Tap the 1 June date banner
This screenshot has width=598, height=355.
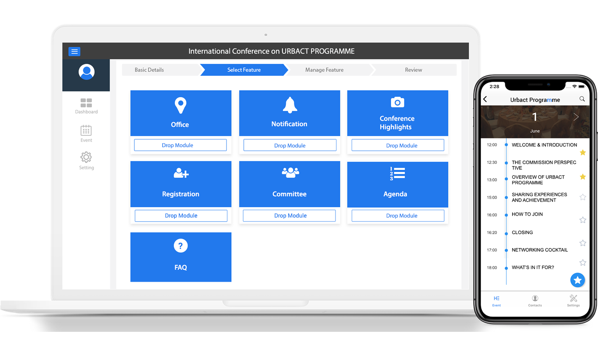click(x=535, y=122)
